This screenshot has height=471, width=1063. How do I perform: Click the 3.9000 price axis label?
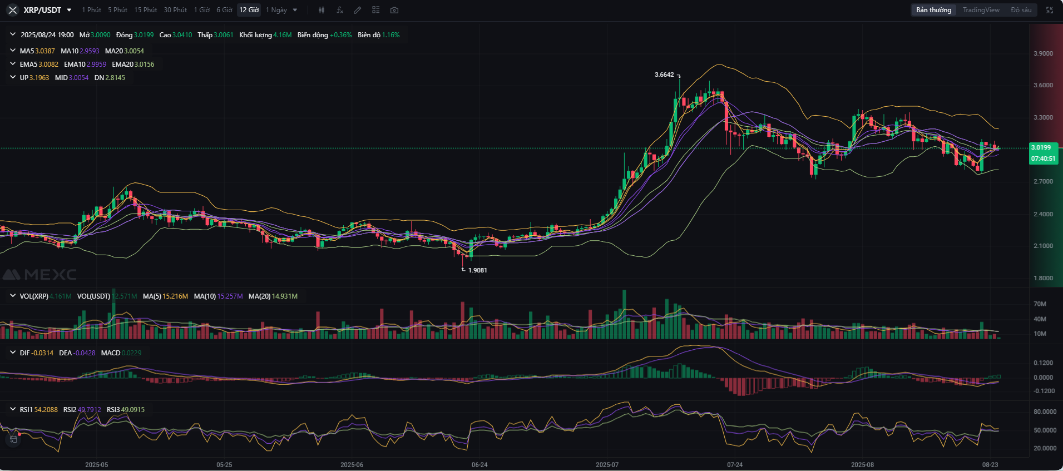pos(1044,53)
